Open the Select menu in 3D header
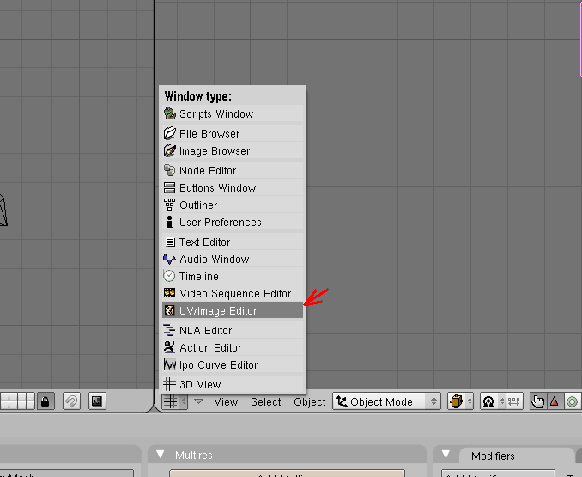Screen dimensions: 582x477 tap(266, 402)
